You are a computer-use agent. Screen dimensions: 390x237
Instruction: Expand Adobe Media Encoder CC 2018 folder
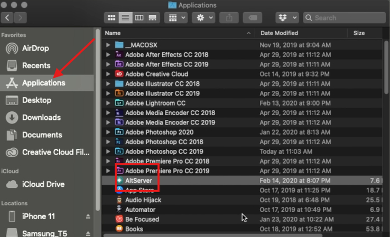coord(108,113)
